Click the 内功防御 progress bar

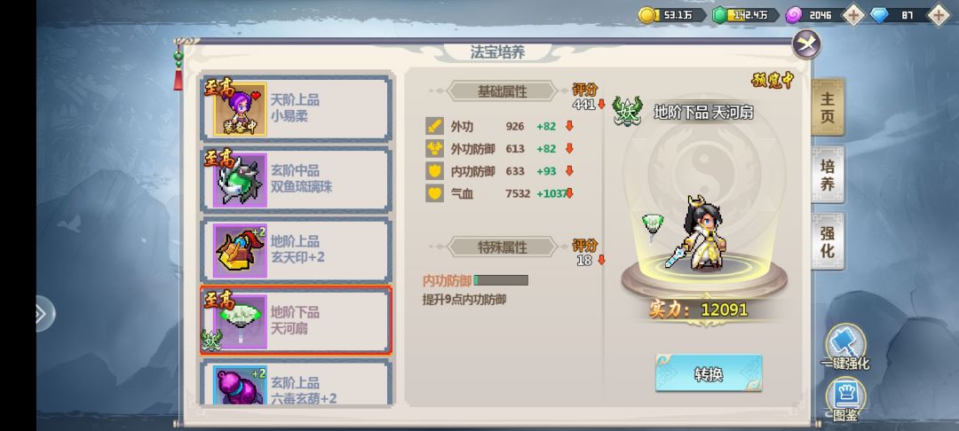pyautogui.click(x=501, y=280)
